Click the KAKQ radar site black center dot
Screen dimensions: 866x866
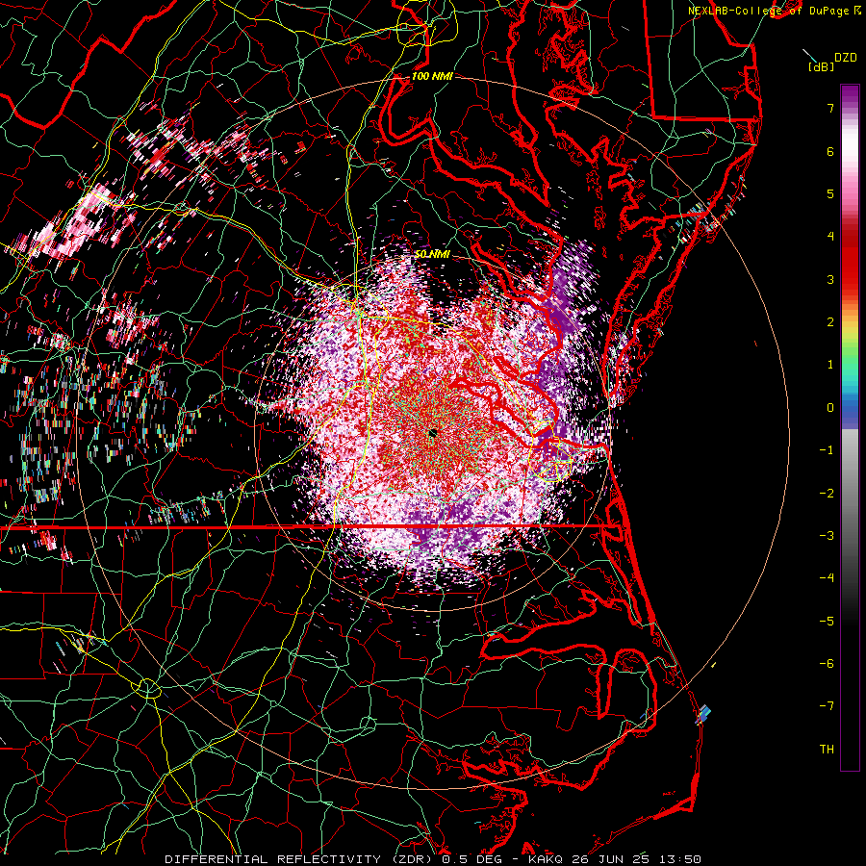(432, 432)
